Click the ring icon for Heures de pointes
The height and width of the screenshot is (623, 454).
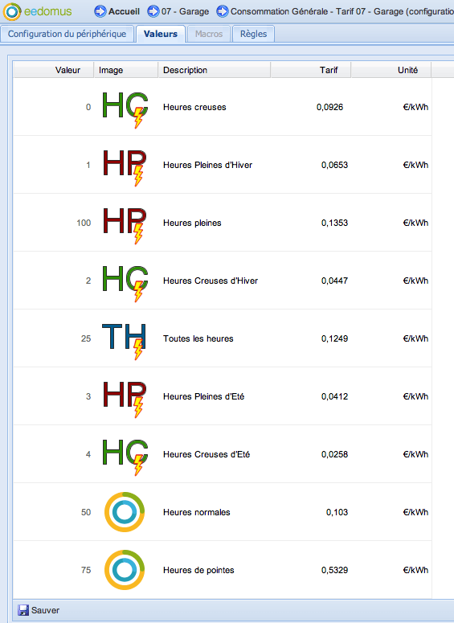[x=125, y=570]
